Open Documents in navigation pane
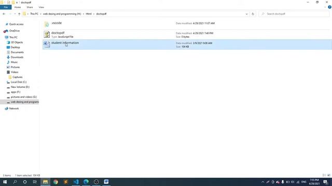This screenshot has width=332, height=186. coord(17,52)
